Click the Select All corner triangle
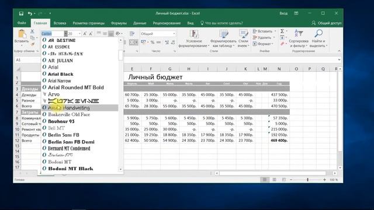Viewport: 374px width, 210px height. click(x=18, y=69)
